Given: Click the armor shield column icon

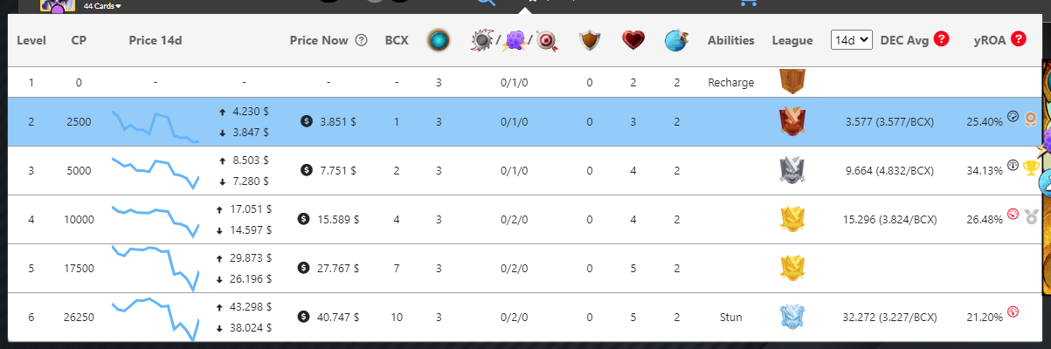Looking at the screenshot, I should click(590, 40).
